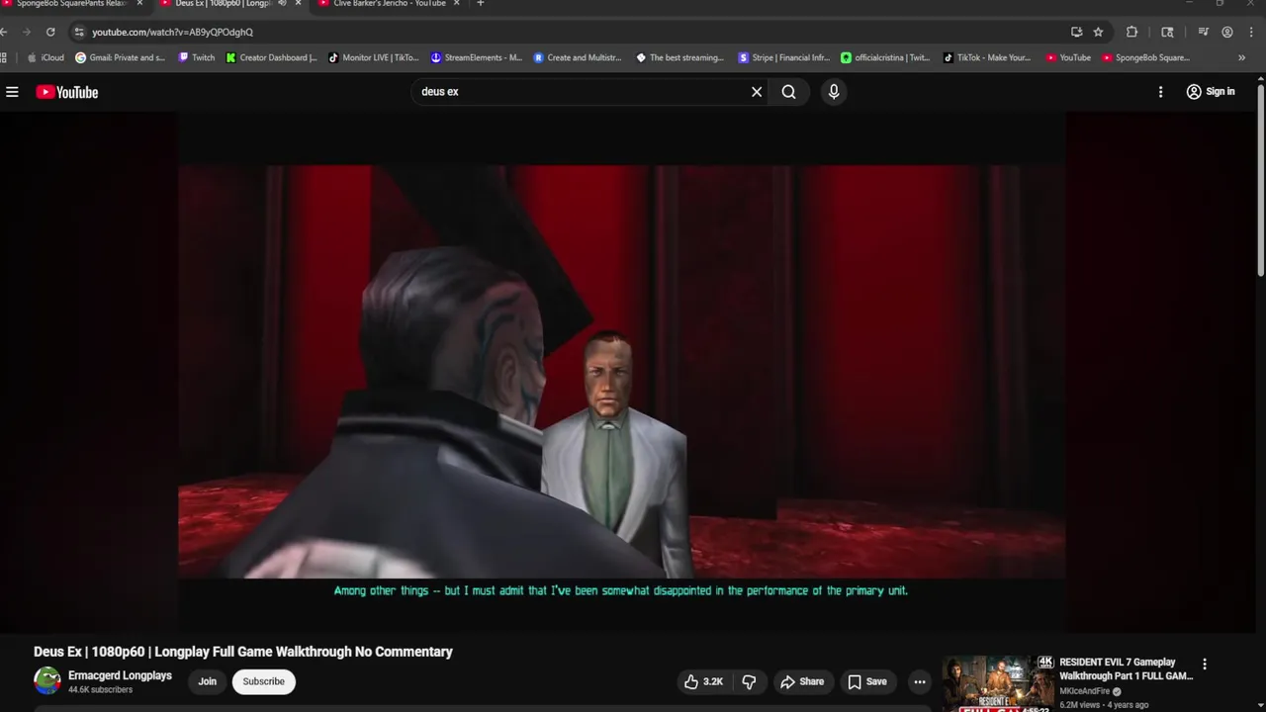Open the MKIceAndFire channel link
The height and width of the screenshot is (712, 1266).
[x=1085, y=691]
